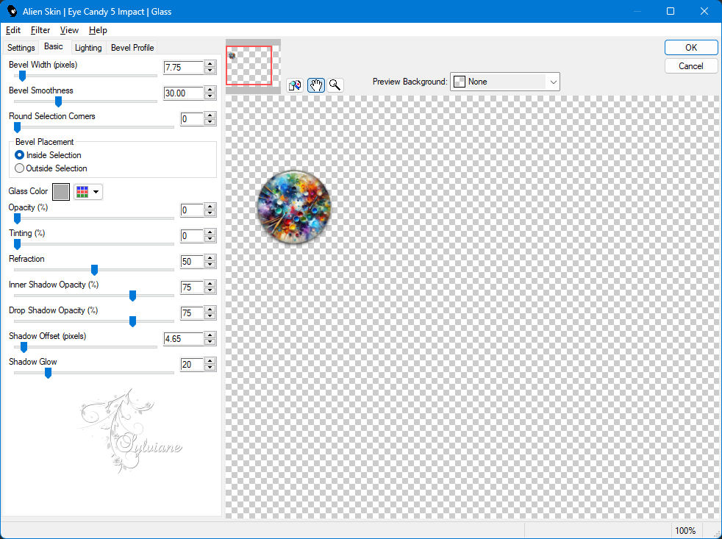
Task: Decrease Refraction with down spinner arrow
Action: 210,265
